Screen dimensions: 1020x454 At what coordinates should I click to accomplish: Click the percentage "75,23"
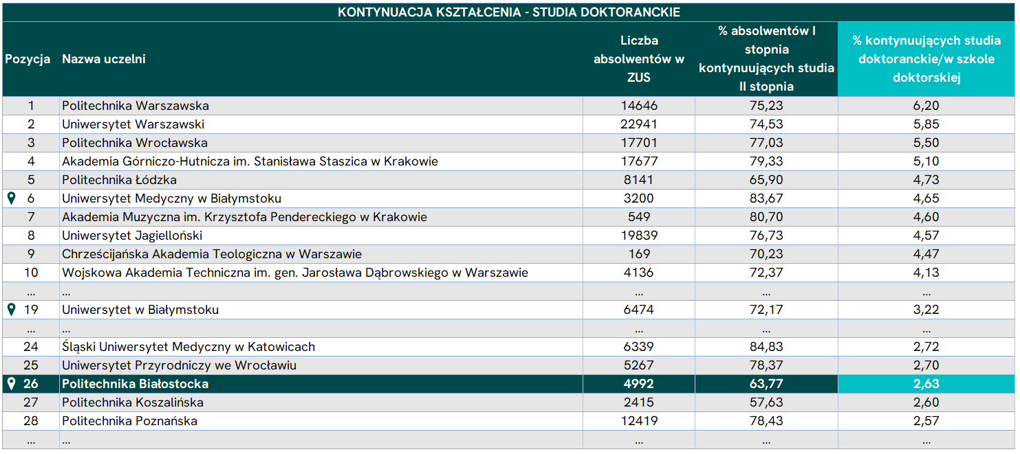766,106
